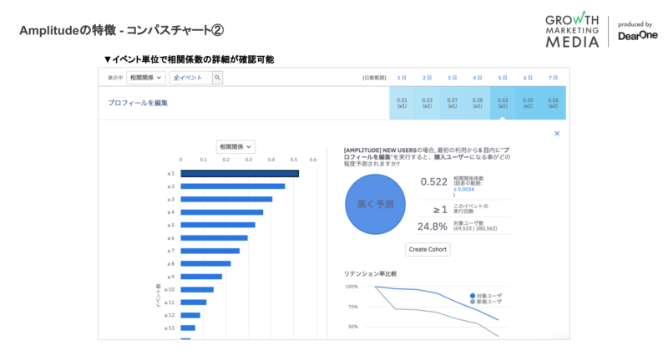This screenshot has width=668, height=351.
Task: Click the ± 0.0034 margin of error link
Action: point(465,189)
